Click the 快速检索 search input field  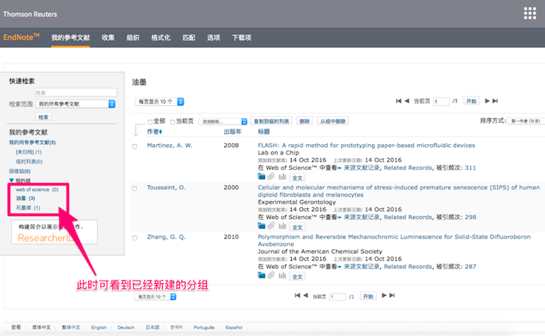pyautogui.click(x=75, y=93)
